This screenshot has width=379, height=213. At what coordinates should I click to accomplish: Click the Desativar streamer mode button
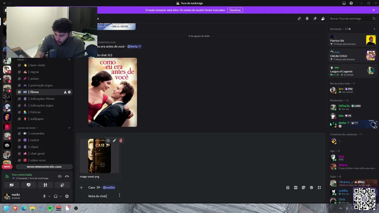(x=235, y=10)
